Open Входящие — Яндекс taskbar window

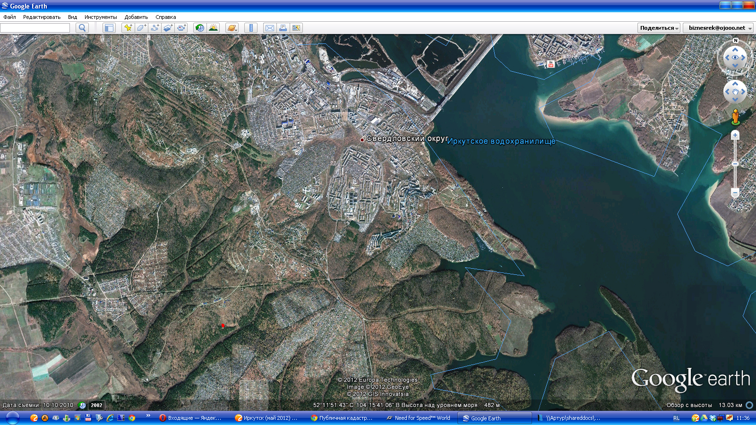(192, 418)
